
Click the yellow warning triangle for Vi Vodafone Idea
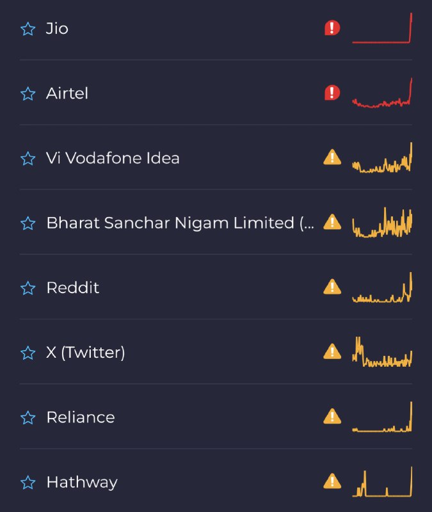pyautogui.click(x=332, y=157)
